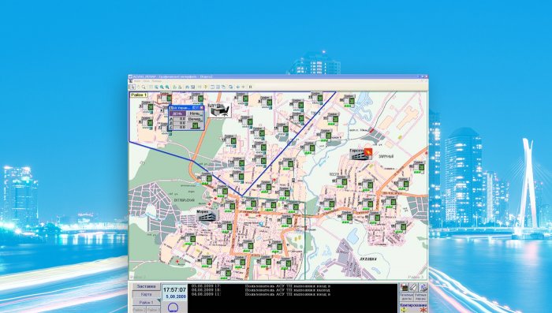The height and width of the screenshot is (313, 552).
Task: Select the log row dated 04.08.2009 18:
Action: (x=260, y=290)
